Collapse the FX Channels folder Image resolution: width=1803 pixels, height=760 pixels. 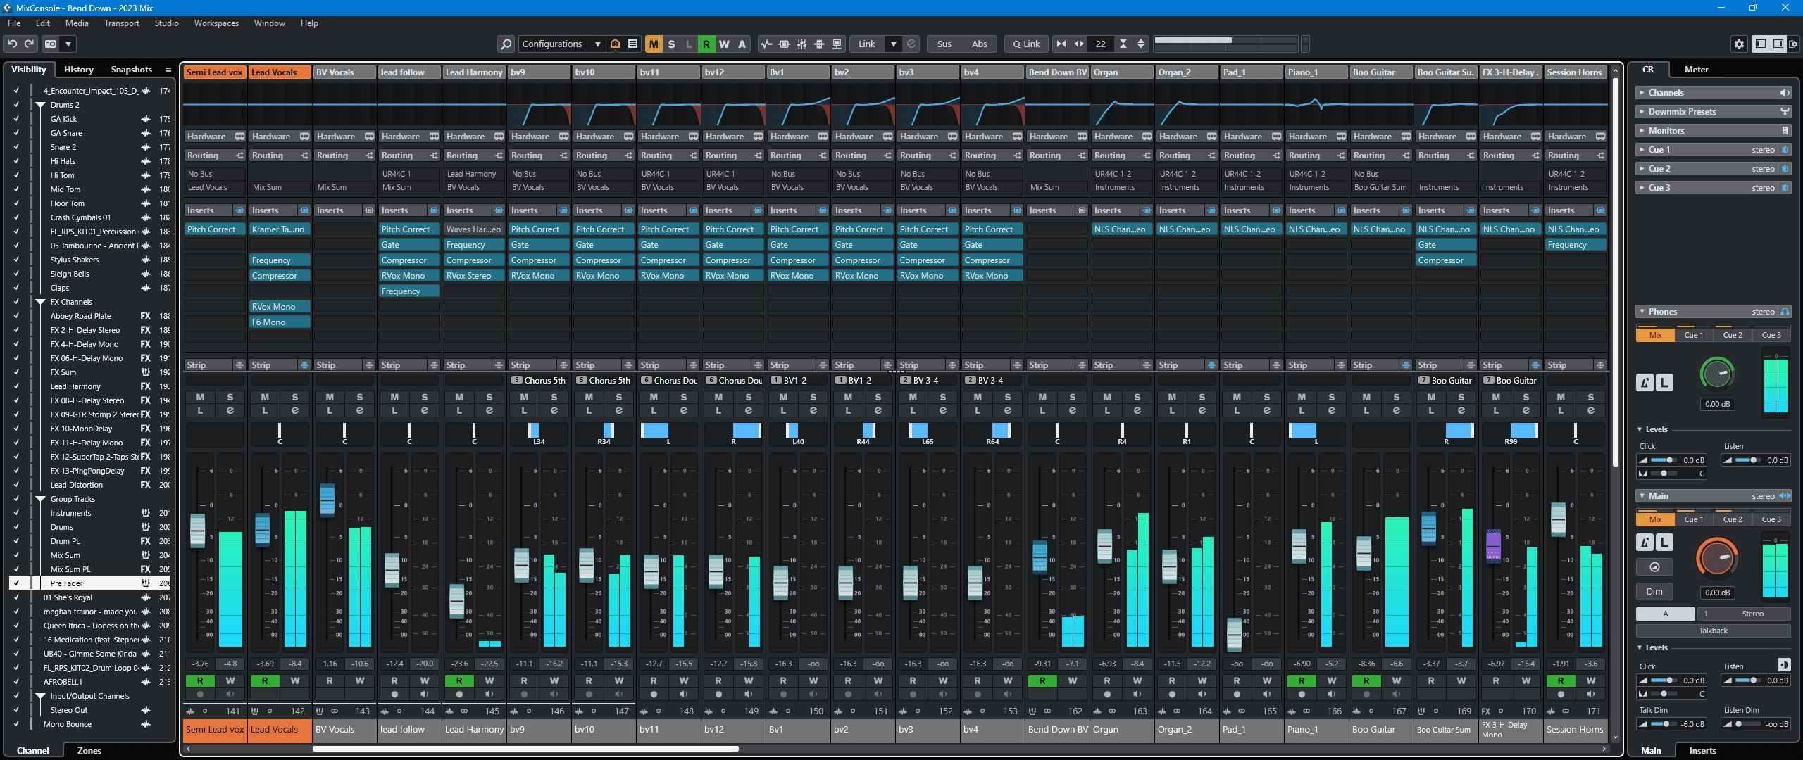(x=41, y=302)
